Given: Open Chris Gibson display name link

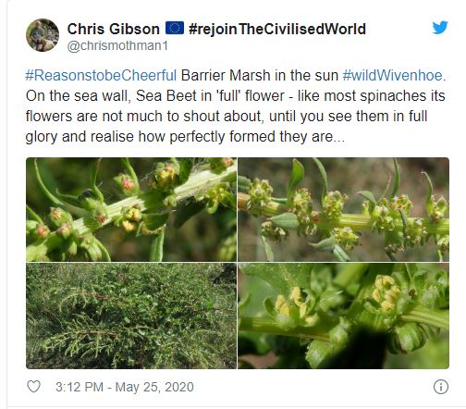Looking at the screenshot, I should tap(113, 29).
